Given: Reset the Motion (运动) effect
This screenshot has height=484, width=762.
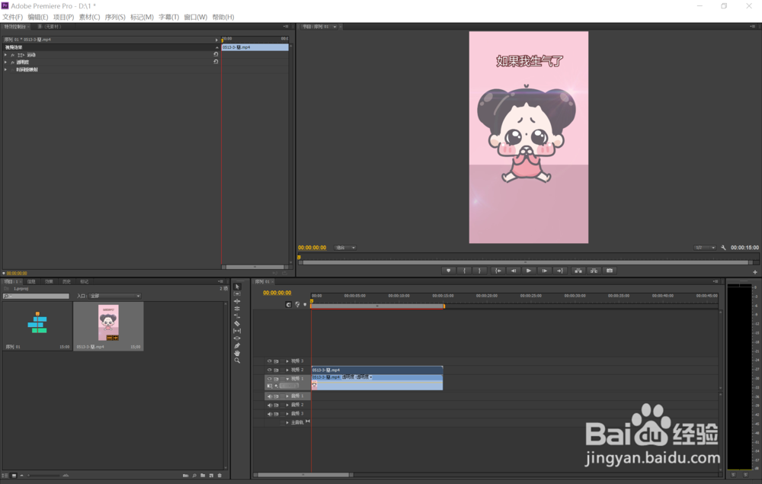Looking at the screenshot, I should tap(216, 54).
